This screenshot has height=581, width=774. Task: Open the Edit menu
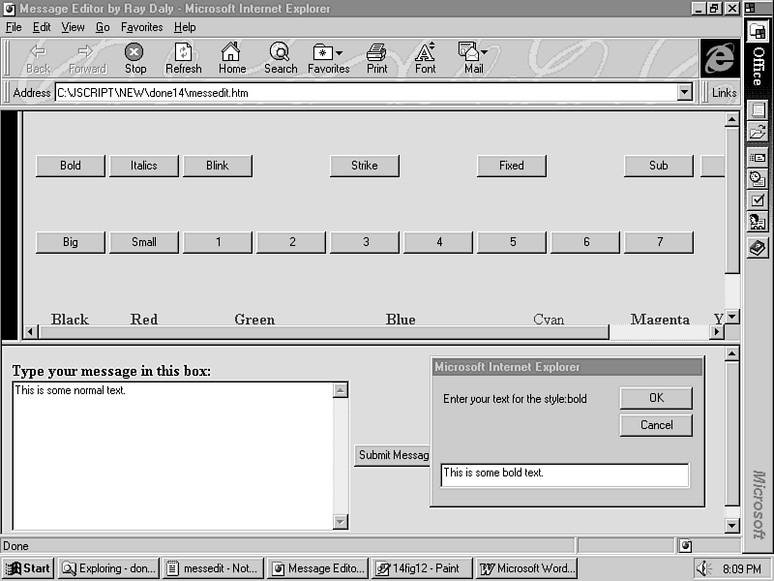pyautogui.click(x=42, y=27)
